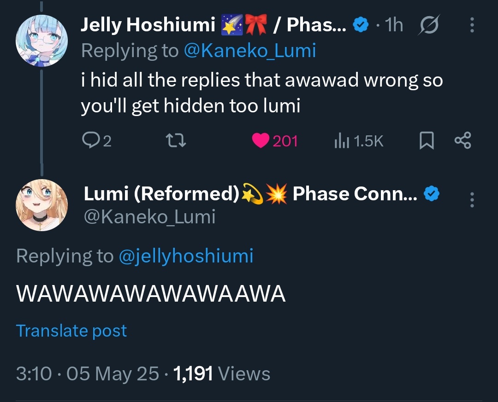
Task: Click the 1,191 Views count
Action: [221, 373]
